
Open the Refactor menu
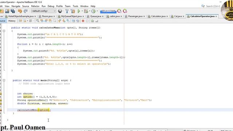coord(35,6)
